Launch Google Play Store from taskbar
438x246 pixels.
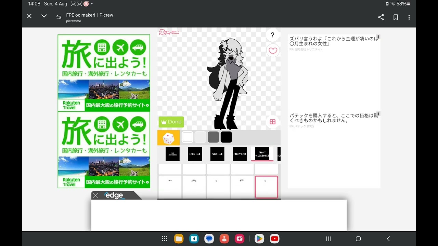[259, 239]
